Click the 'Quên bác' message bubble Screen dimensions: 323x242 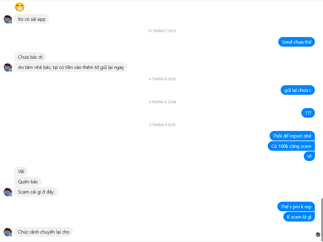[x=28, y=182]
